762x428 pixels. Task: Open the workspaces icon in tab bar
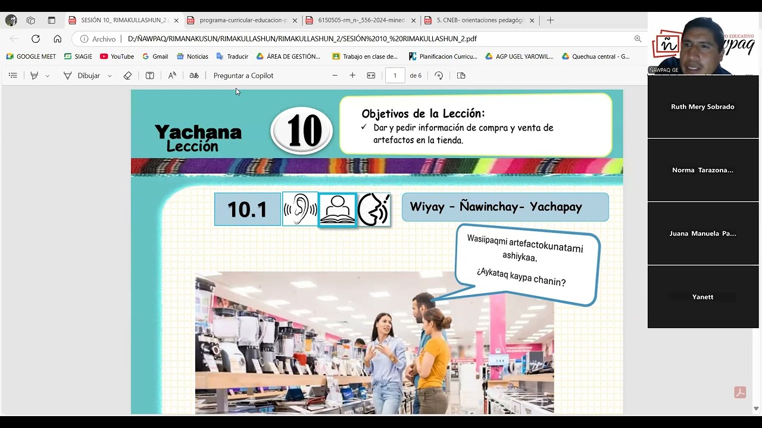point(31,20)
